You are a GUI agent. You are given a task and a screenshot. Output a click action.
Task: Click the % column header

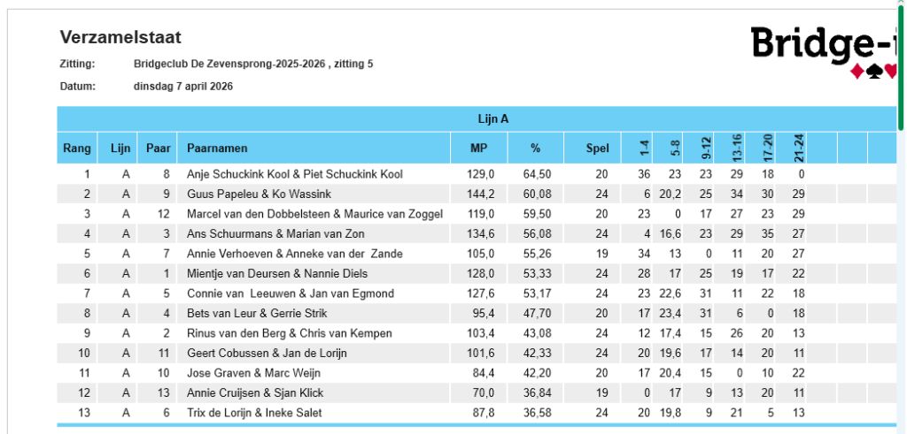(x=535, y=148)
